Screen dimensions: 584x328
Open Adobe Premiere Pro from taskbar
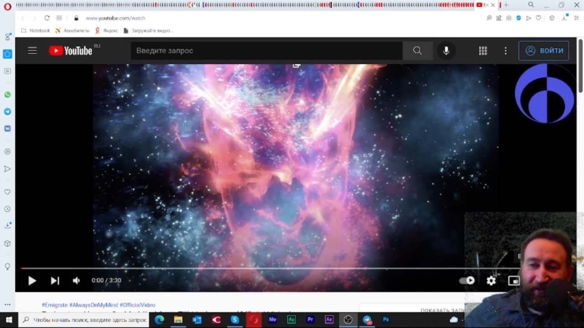pyautogui.click(x=310, y=320)
